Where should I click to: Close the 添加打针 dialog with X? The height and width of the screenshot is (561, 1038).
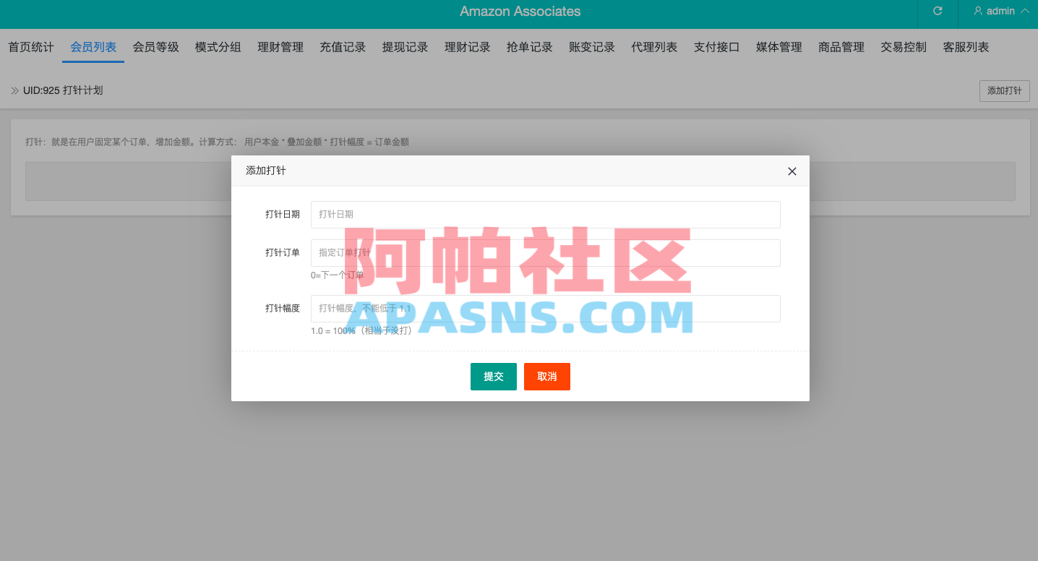(792, 171)
